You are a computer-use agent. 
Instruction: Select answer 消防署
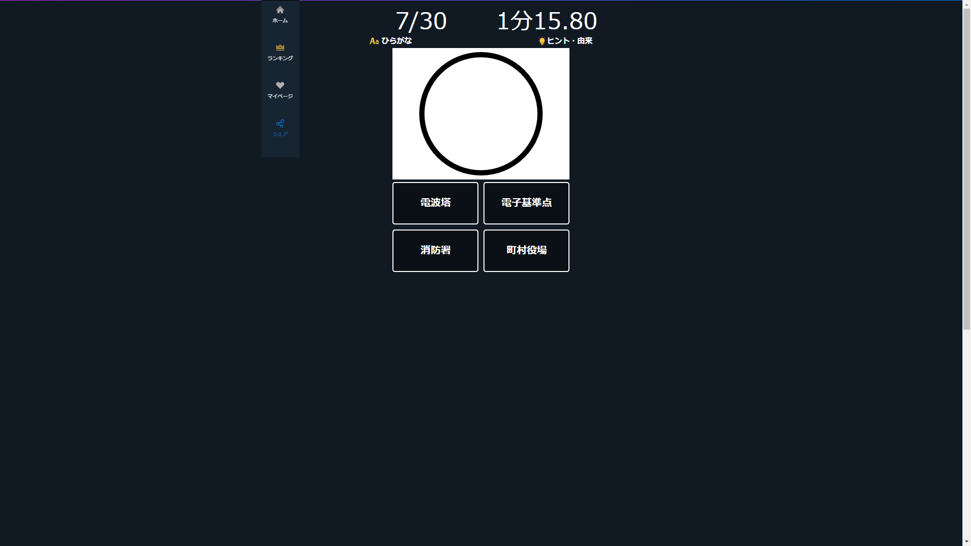click(x=435, y=251)
